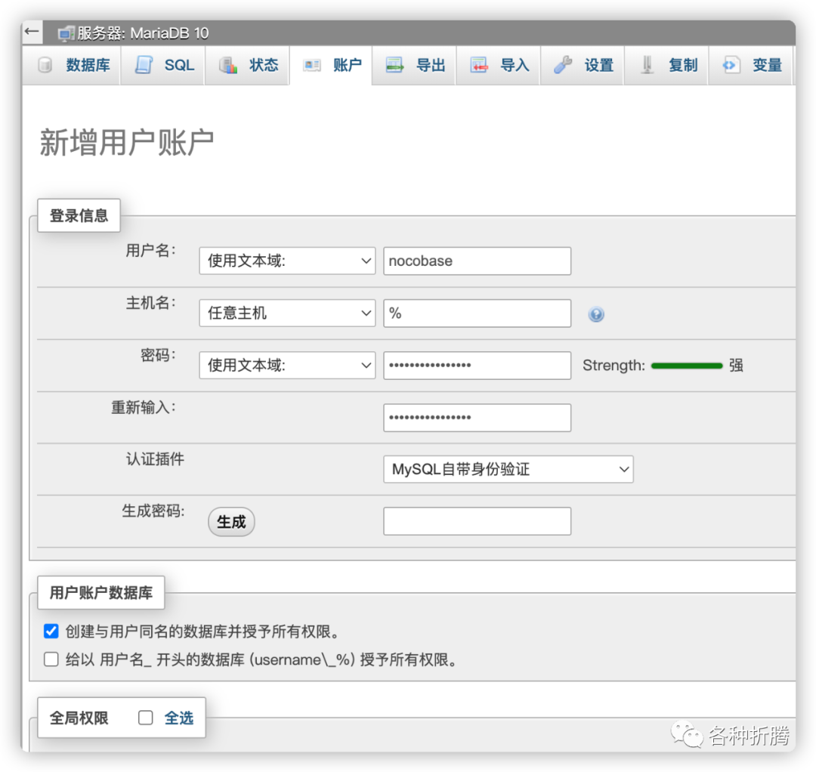The width and height of the screenshot is (816, 772).
Task: Open the 状态 tab
Action: [x=247, y=65]
